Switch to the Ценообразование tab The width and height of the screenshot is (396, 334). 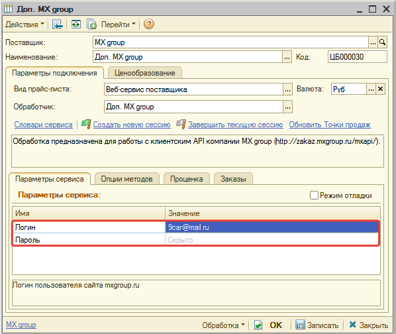point(145,73)
